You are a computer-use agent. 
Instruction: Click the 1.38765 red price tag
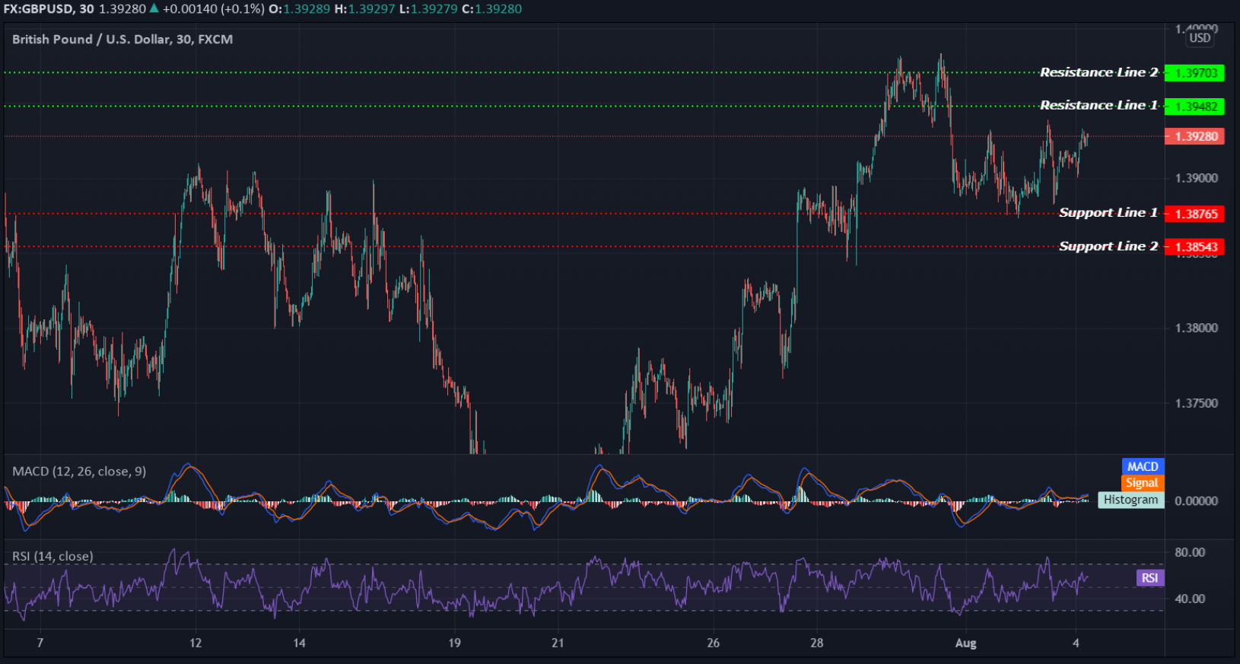point(1194,214)
